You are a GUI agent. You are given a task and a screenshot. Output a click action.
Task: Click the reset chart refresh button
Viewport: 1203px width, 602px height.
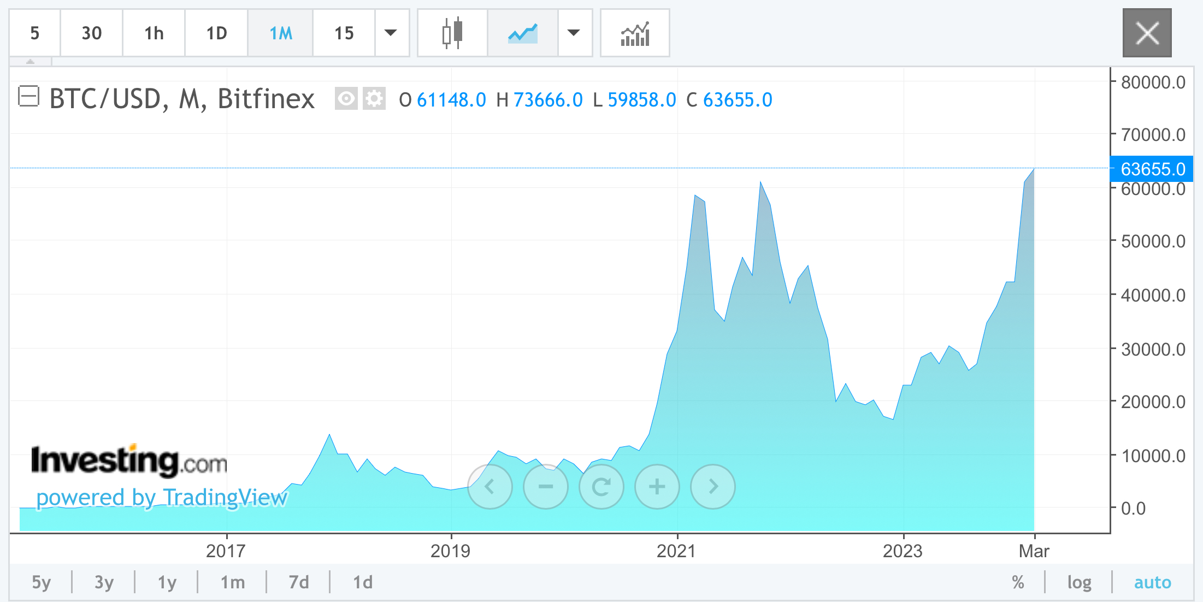point(601,486)
